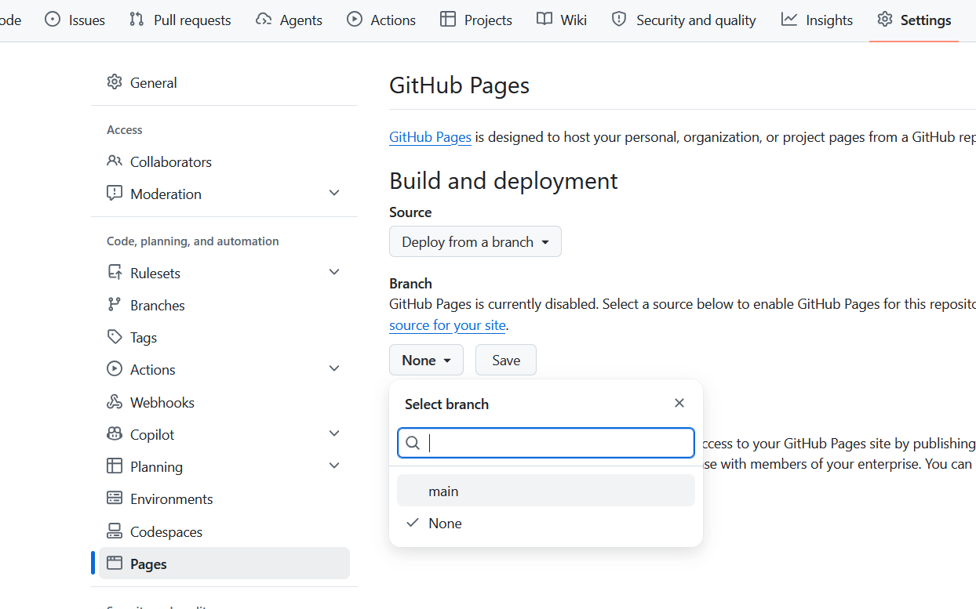Click the Security shield icon
976x609 pixels.
click(619, 20)
